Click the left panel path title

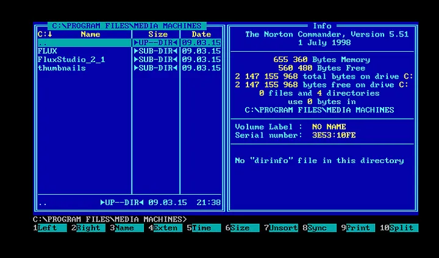tap(127, 26)
